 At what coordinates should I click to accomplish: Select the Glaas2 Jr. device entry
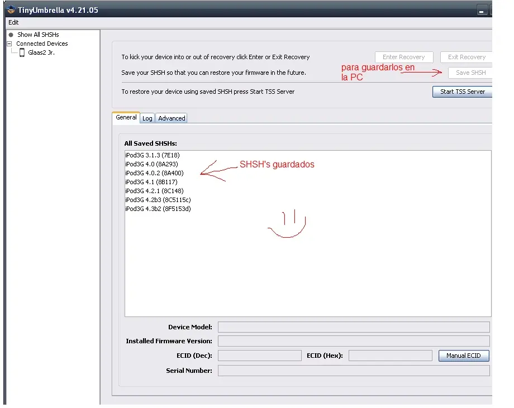(x=41, y=52)
